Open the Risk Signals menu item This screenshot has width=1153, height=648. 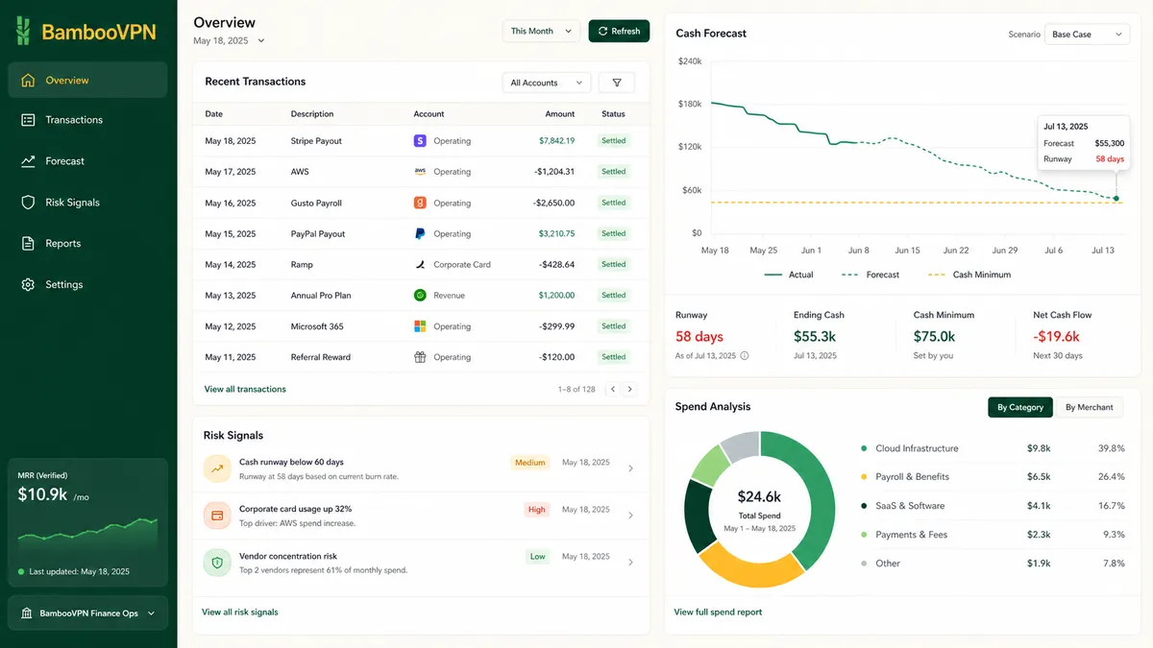tap(87, 203)
